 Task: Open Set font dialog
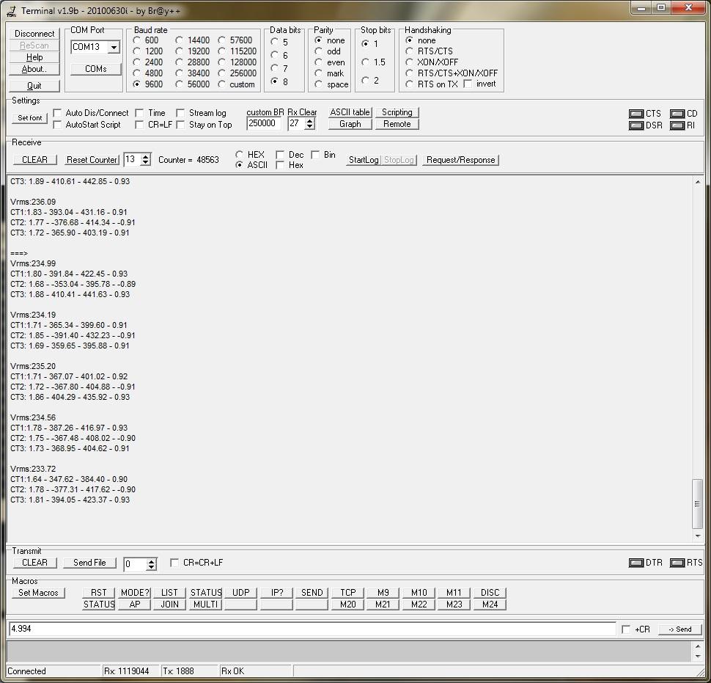29,118
